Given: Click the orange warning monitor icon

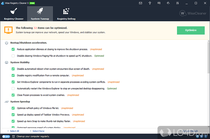Looking at the screenshot, I should (x=8, y=30).
